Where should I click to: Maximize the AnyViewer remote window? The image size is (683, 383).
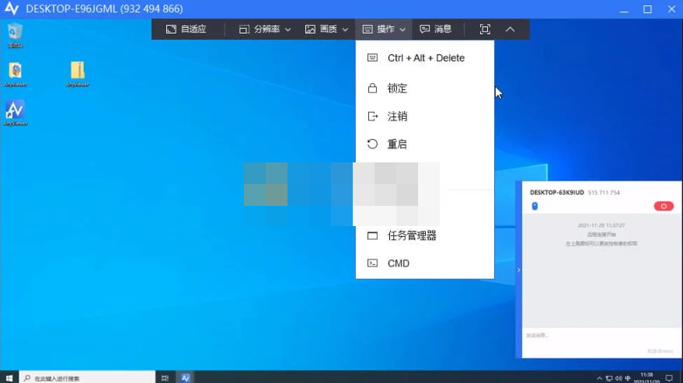[648, 9]
